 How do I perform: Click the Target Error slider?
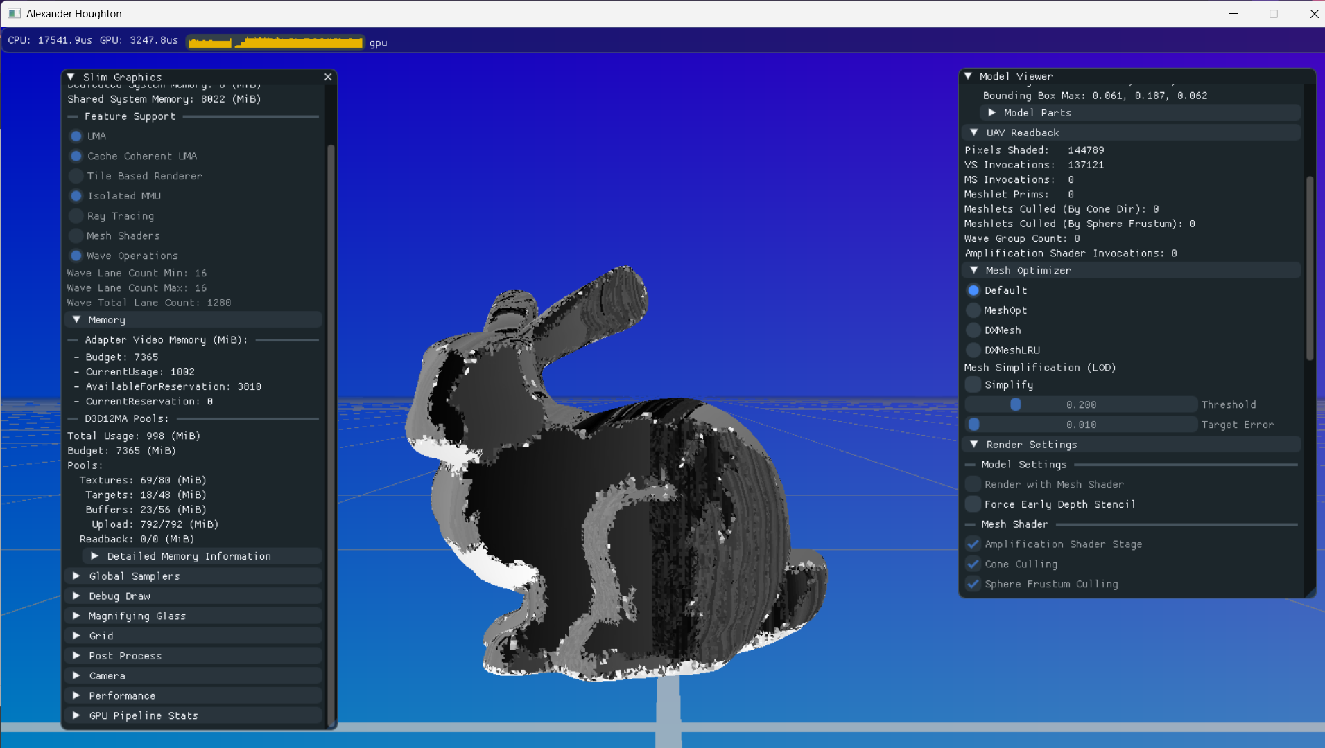tap(1080, 425)
